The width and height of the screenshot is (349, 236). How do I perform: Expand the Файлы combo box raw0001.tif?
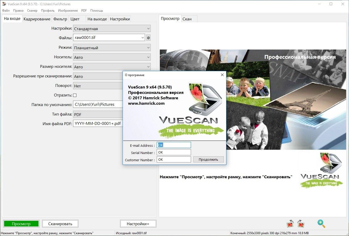(x=142, y=38)
